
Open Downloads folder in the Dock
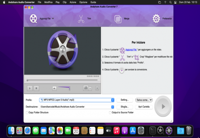click(x=180, y=130)
